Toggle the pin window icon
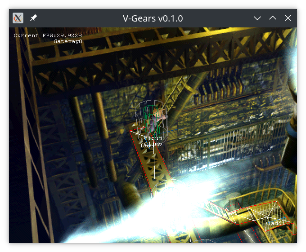The image size is (306, 252). click(33, 18)
